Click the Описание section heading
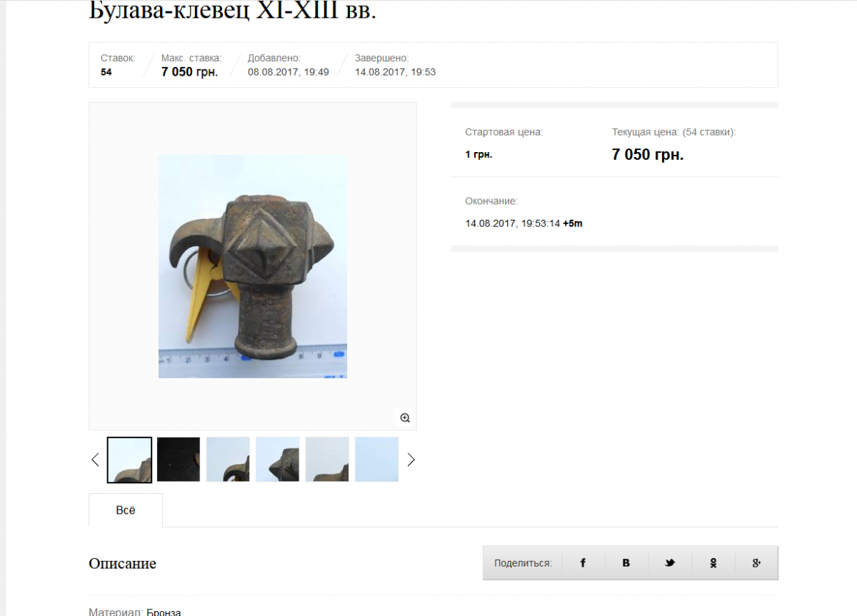Screen dimensions: 857x616 tap(122, 564)
